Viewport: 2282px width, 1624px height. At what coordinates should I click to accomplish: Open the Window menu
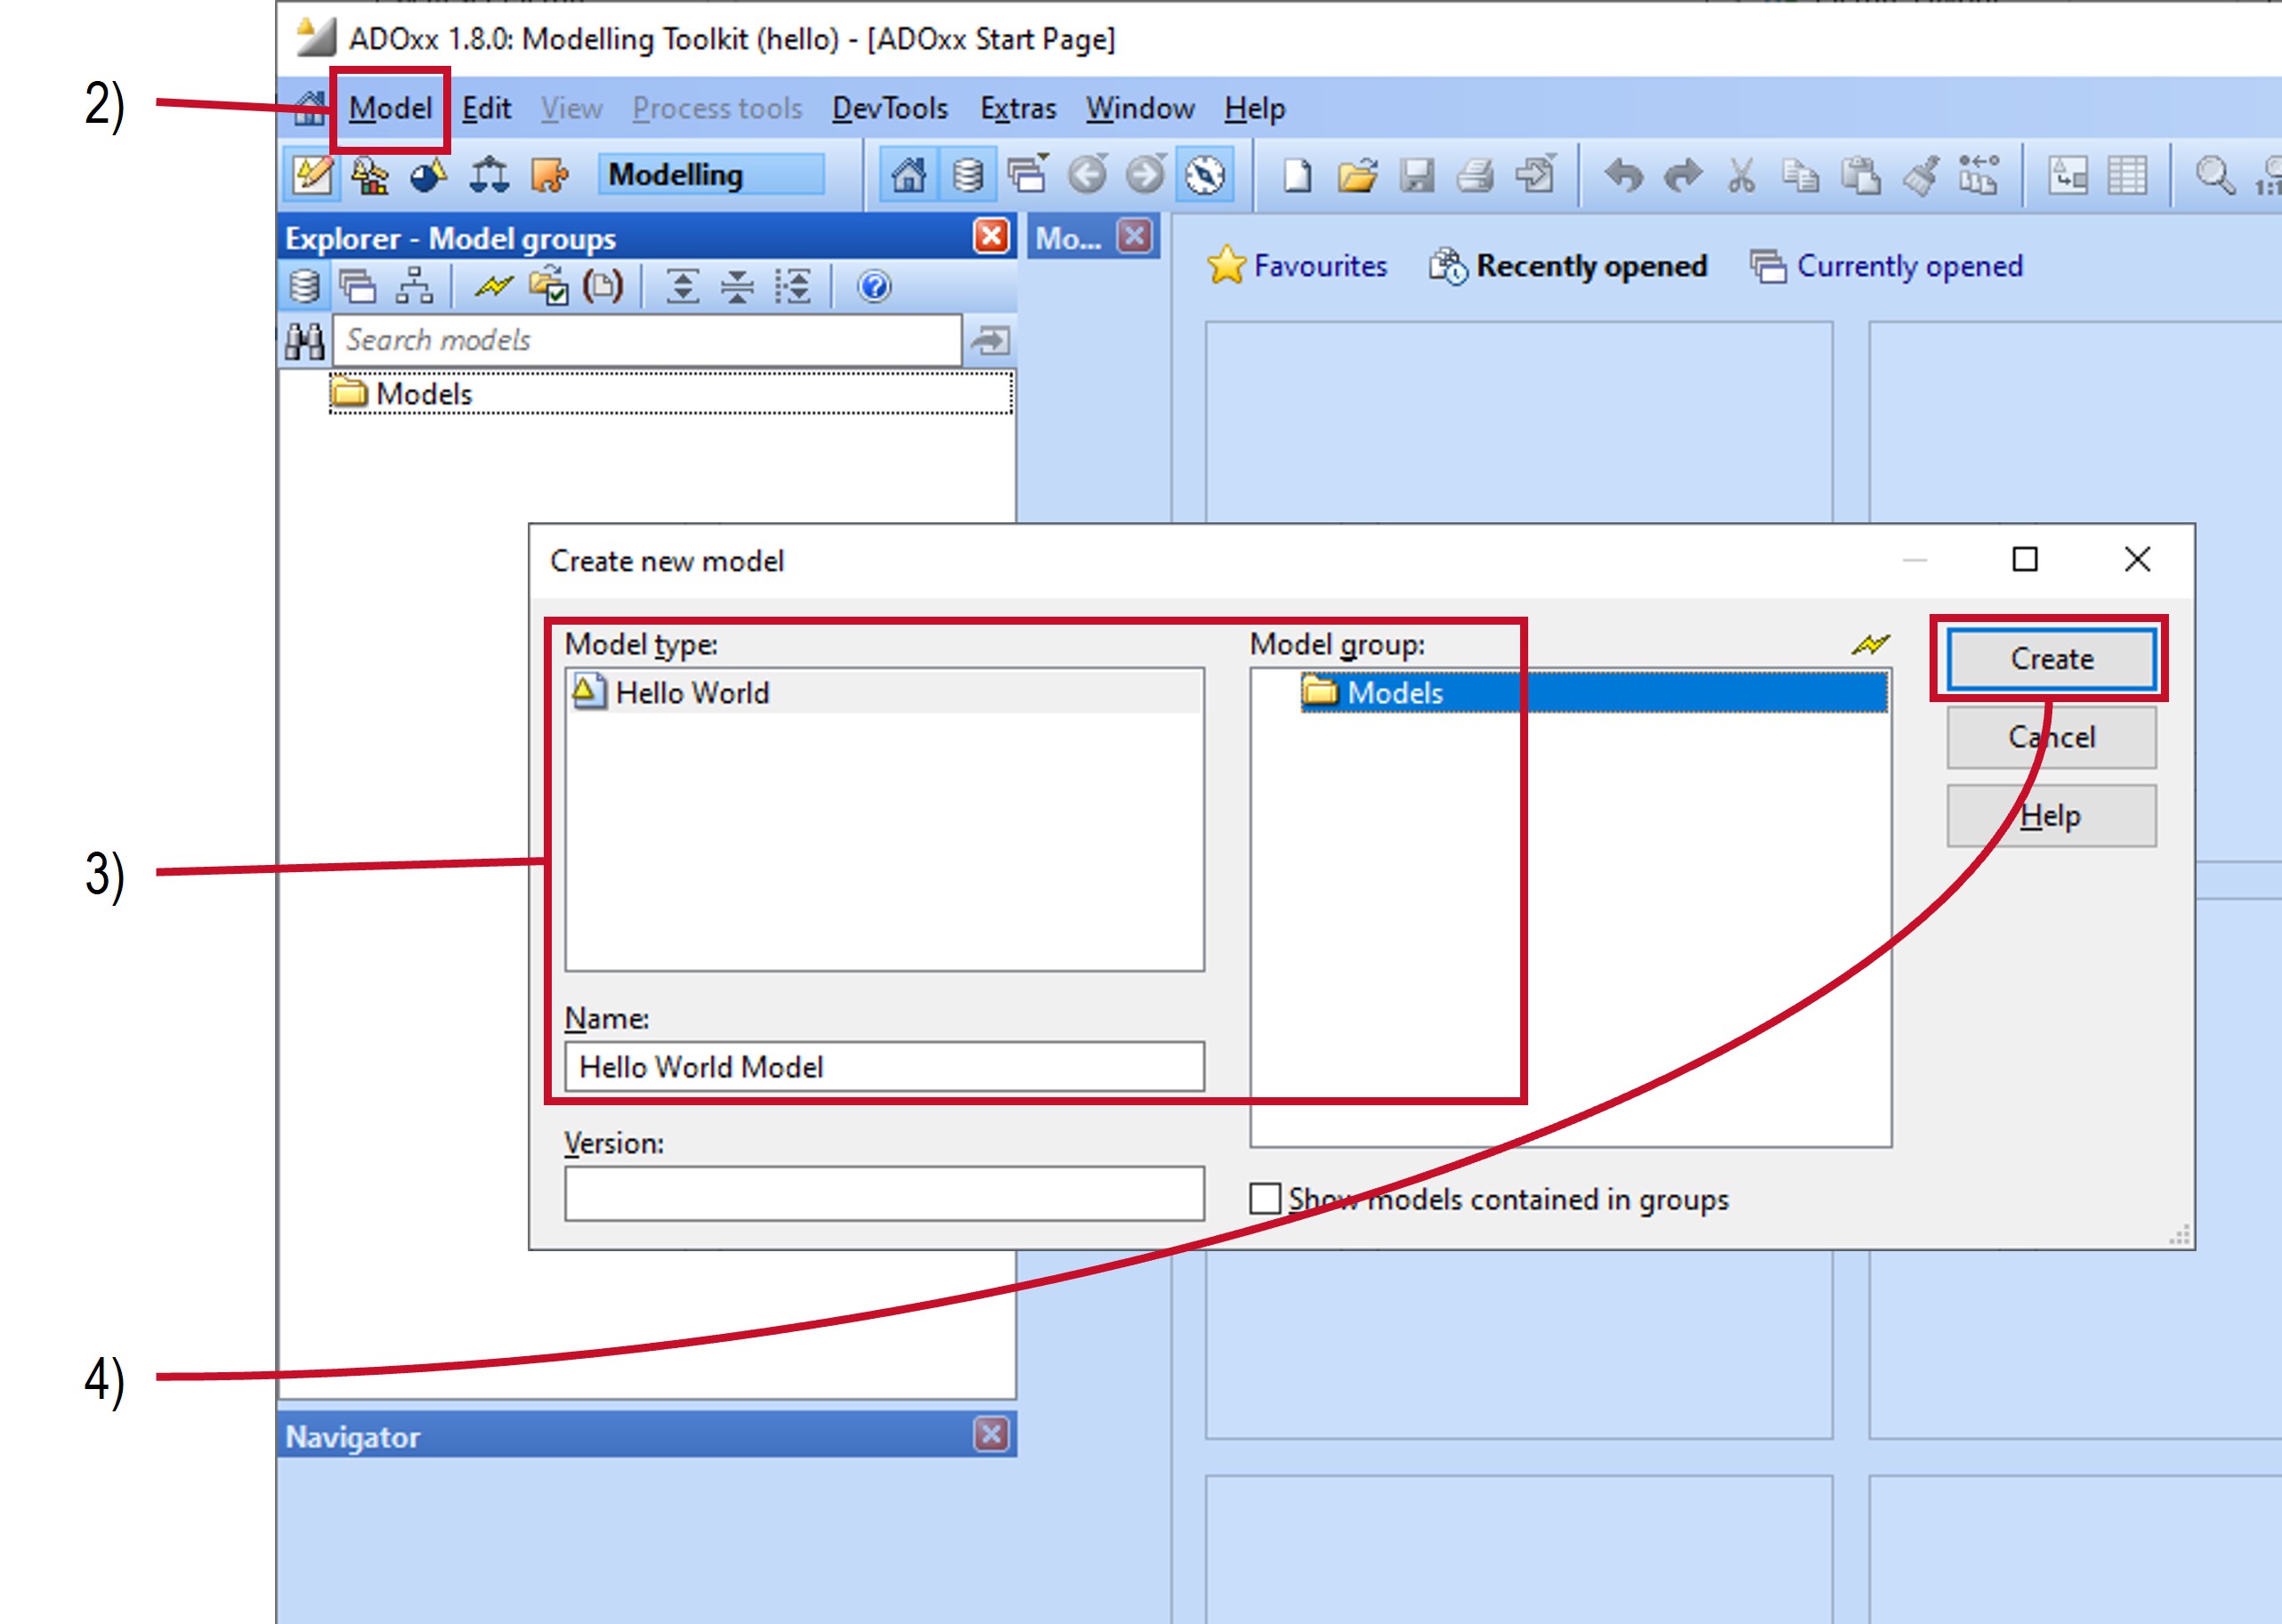[x=1140, y=108]
